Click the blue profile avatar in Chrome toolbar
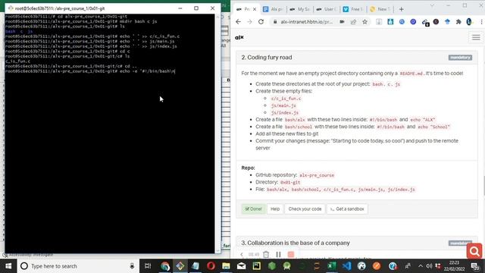 [469, 22]
